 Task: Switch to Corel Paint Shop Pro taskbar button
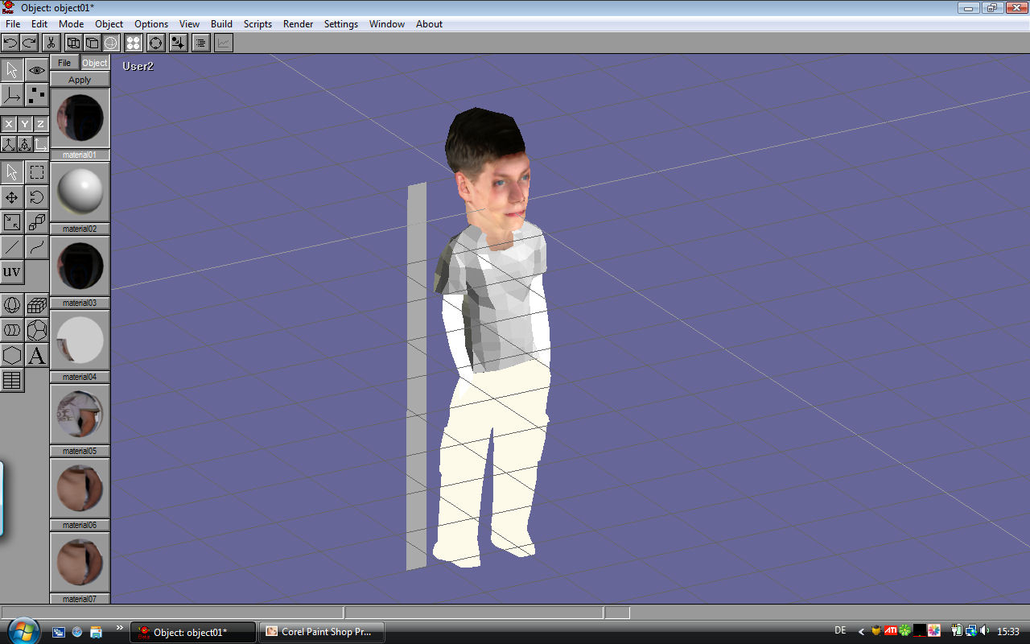[321, 632]
